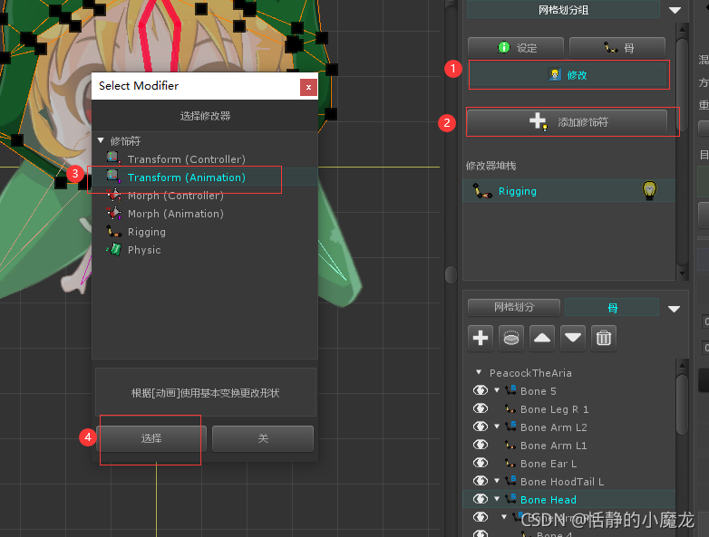Click the ring-shaped bone tool icon
709x537 pixels.
(511, 338)
